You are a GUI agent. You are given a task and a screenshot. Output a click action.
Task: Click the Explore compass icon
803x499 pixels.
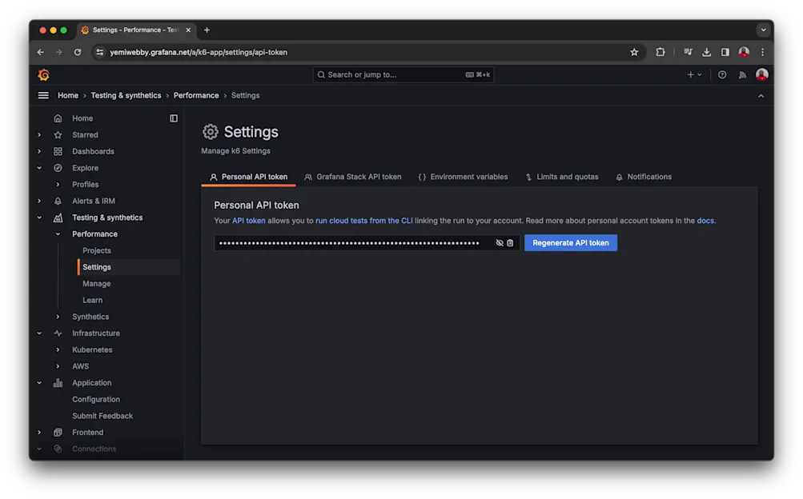pyautogui.click(x=58, y=168)
